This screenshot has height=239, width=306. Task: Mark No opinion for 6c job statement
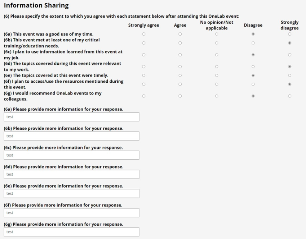point(217,55)
